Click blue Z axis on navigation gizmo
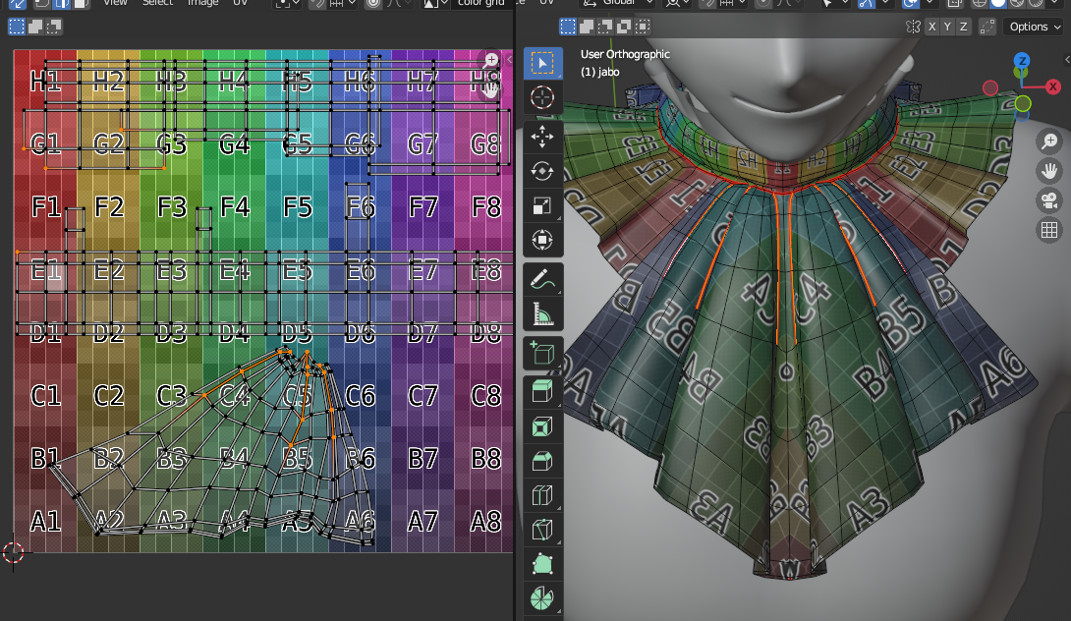This screenshot has width=1071, height=621. [1021, 61]
